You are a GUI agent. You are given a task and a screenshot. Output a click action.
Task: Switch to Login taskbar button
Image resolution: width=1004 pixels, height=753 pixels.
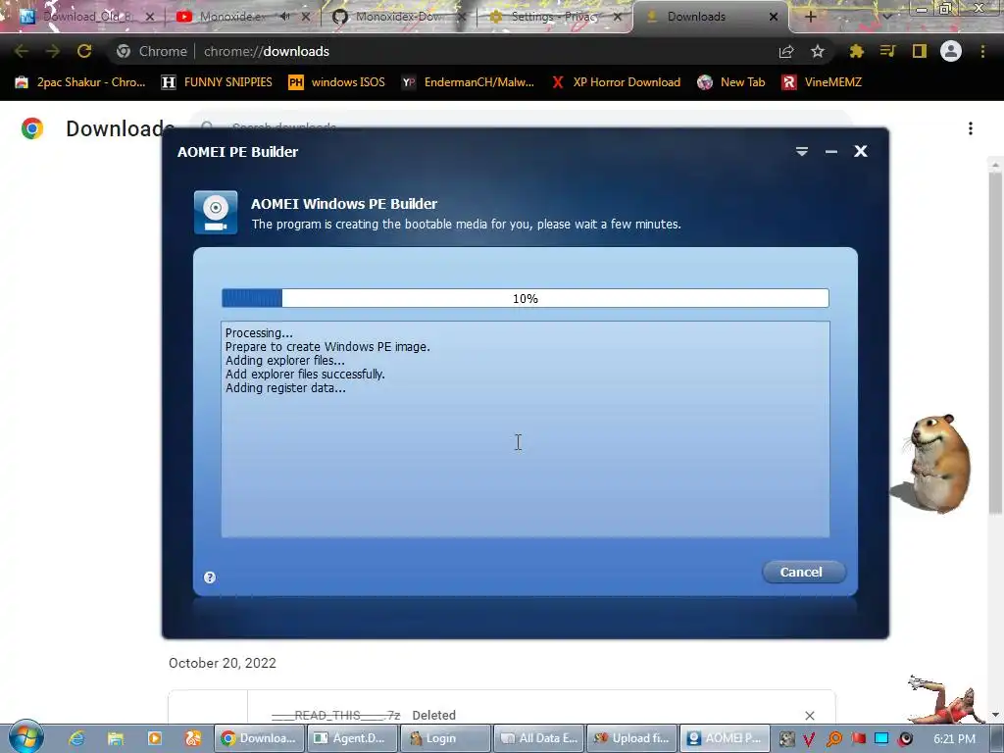coord(445,738)
